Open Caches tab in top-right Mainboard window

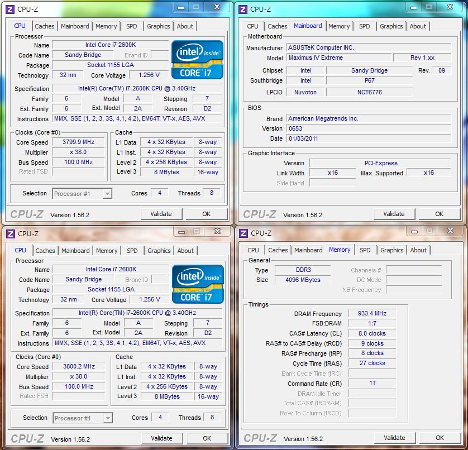click(277, 26)
